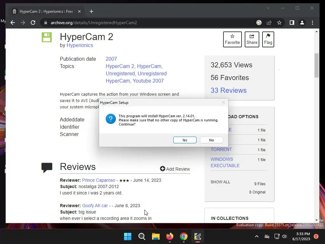325x244 pixels.
Task: Open the HyperCam 2 topic link
Action: click(x=120, y=66)
